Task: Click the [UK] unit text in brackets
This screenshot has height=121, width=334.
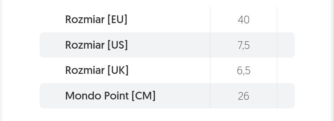Action: click(118, 71)
